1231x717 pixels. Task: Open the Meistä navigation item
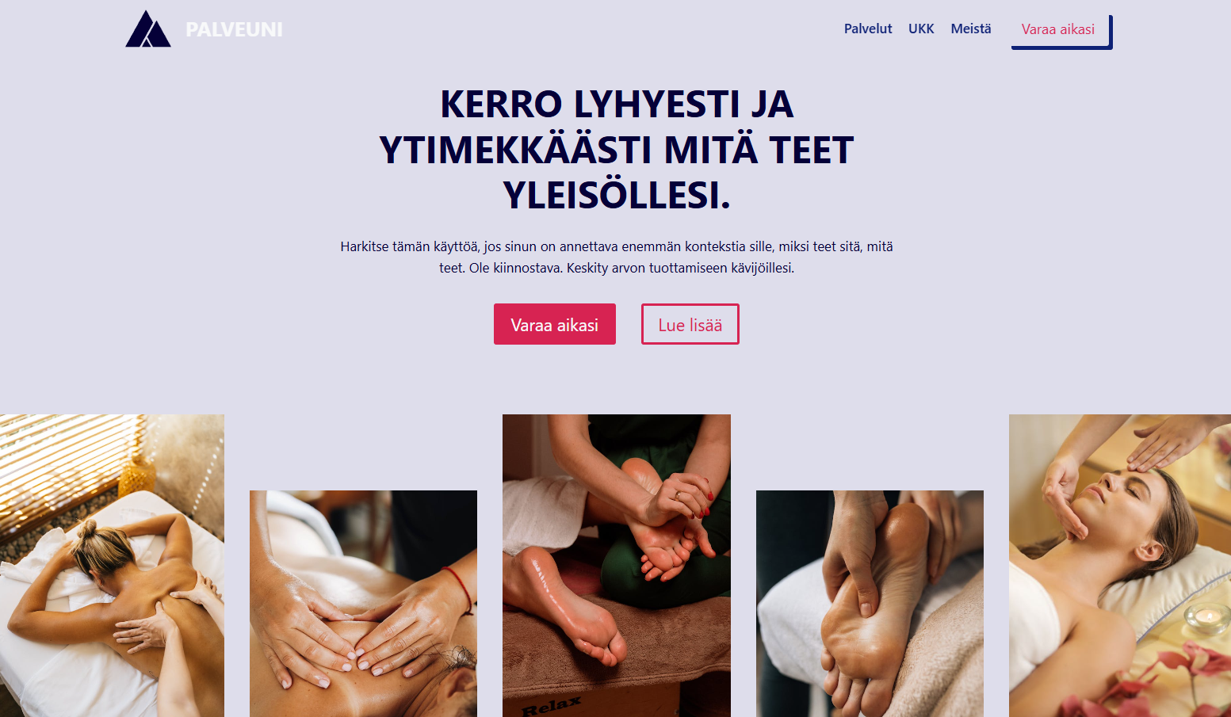[971, 29]
